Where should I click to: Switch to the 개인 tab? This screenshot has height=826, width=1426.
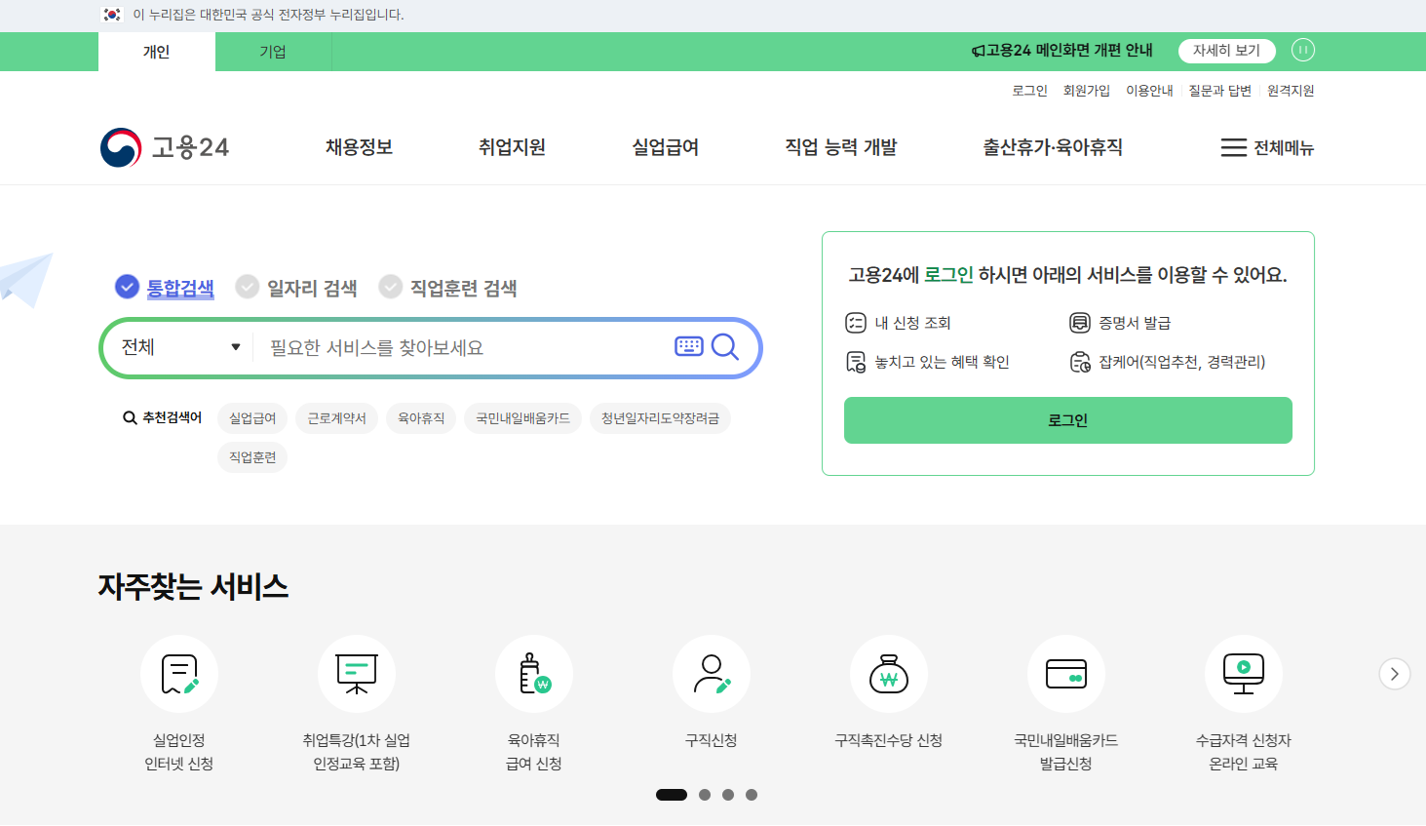tap(157, 52)
